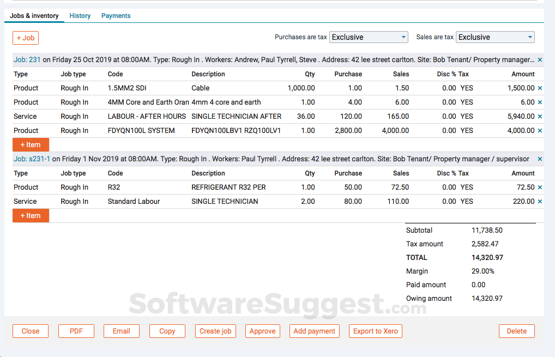Click the Qty cell for Standard Labour

tap(307, 201)
